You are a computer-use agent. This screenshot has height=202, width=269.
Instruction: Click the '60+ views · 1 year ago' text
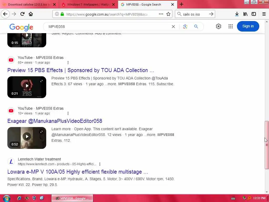34,63
